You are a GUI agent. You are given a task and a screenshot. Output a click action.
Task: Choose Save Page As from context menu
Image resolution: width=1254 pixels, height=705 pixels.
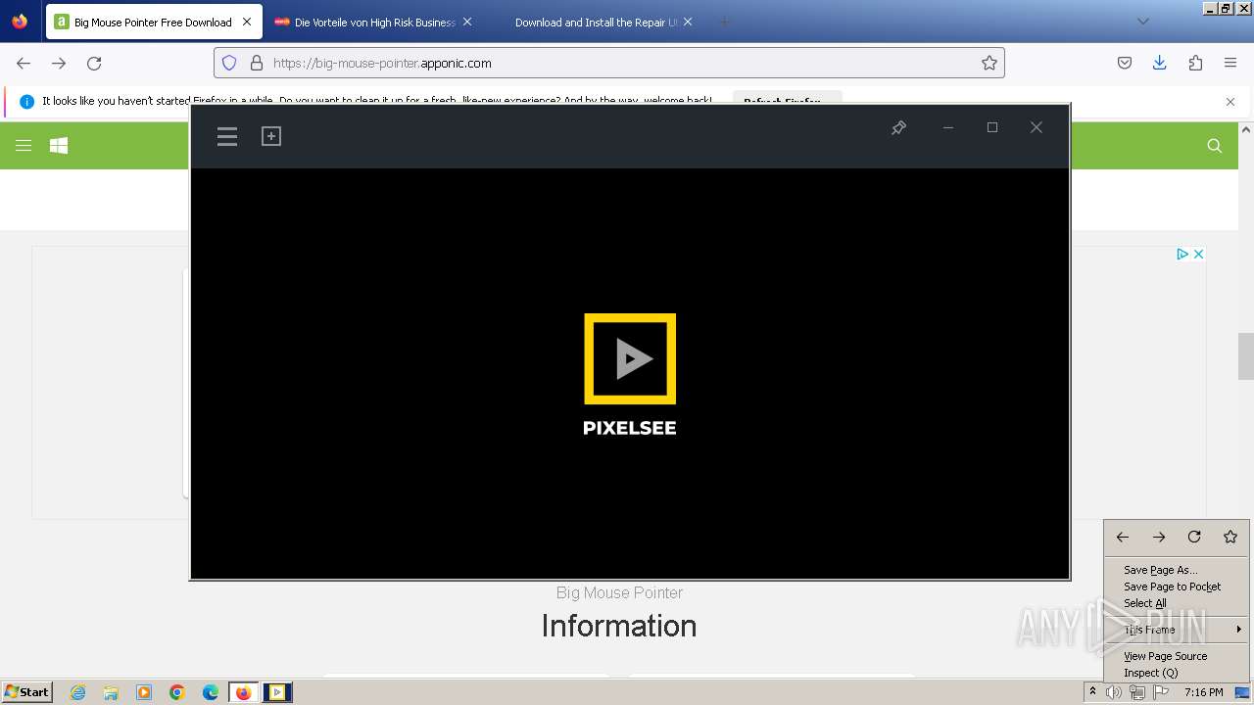[1176, 570]
